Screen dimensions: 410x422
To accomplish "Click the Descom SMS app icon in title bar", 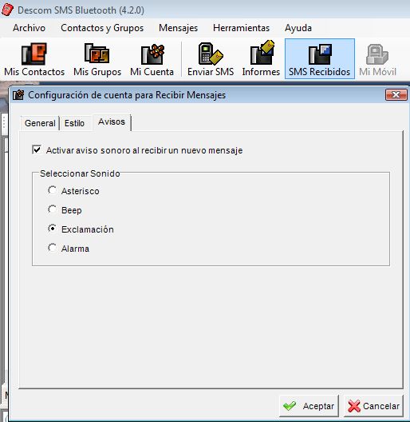I will pyautogui.click(x=7, y=10).
